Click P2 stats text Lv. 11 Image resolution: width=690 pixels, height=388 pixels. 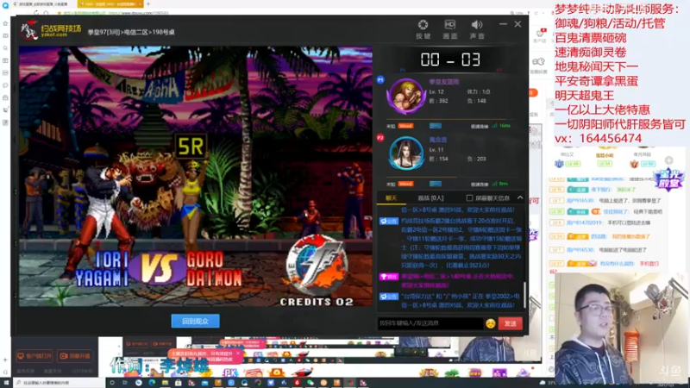(x=436, y=150)
